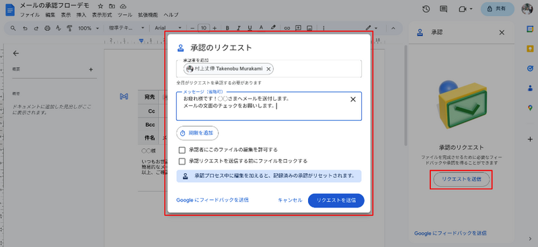This screenshot has width=538, height=247.
Task: Run spelling and grammar check
Action: (x=59, y=28)
